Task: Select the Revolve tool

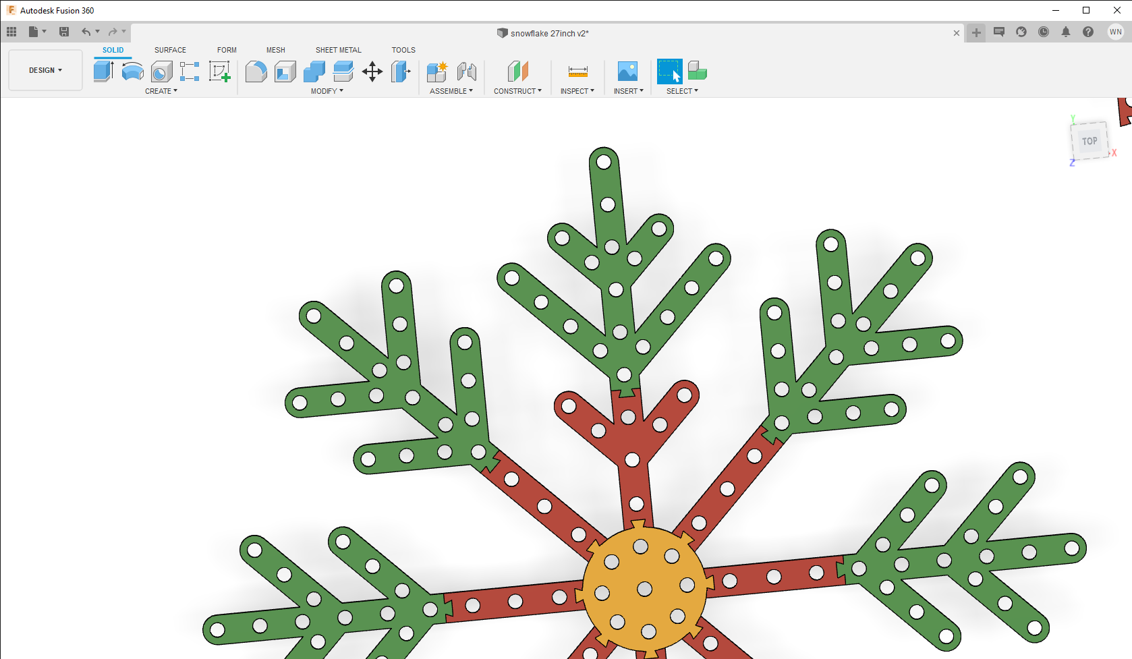Action: (x=132, y=71)
